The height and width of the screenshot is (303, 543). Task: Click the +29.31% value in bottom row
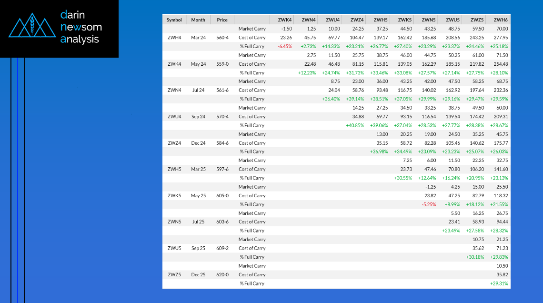pyautogui.click(x=499, y=283)
